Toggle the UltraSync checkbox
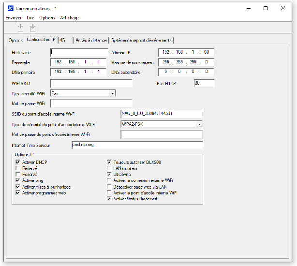 pos(109,174)
